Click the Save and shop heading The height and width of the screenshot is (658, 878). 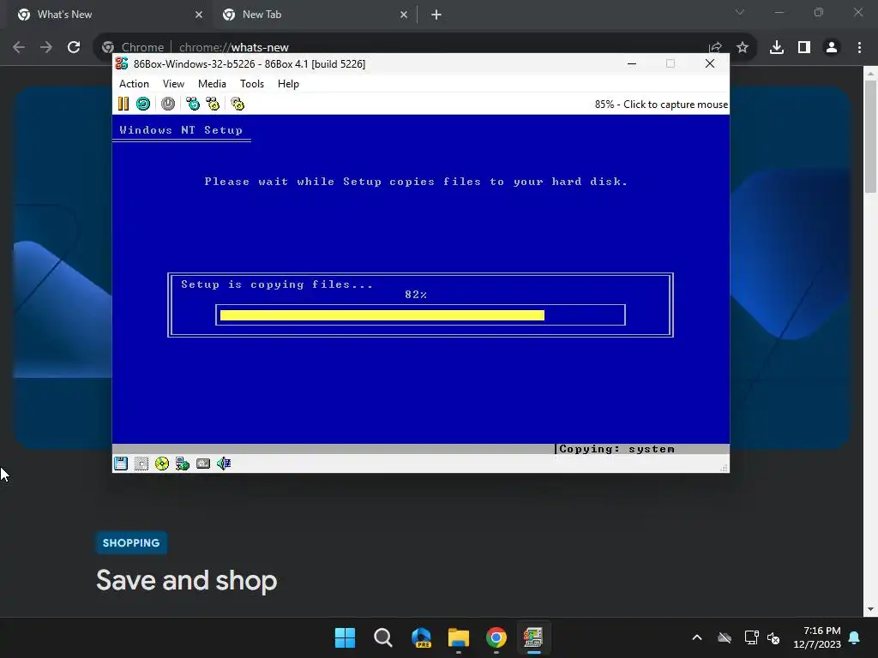(186, 580)
